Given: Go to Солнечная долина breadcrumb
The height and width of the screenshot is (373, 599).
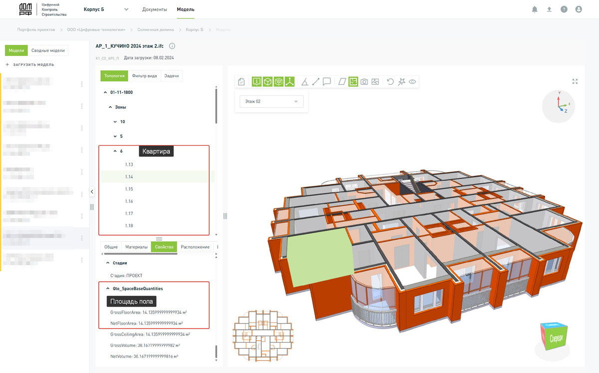Looking at the screenshot, I should [x=156, y=30].
